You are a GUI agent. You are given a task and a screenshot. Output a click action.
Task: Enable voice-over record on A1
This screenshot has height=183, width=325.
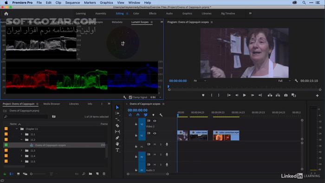tap(167, 144)
